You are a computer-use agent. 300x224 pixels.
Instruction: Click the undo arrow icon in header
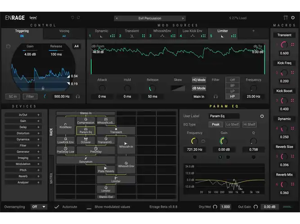(73, 17)
